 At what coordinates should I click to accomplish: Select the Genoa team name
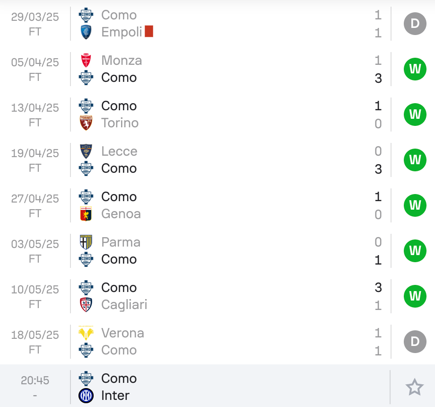(121, 214)
